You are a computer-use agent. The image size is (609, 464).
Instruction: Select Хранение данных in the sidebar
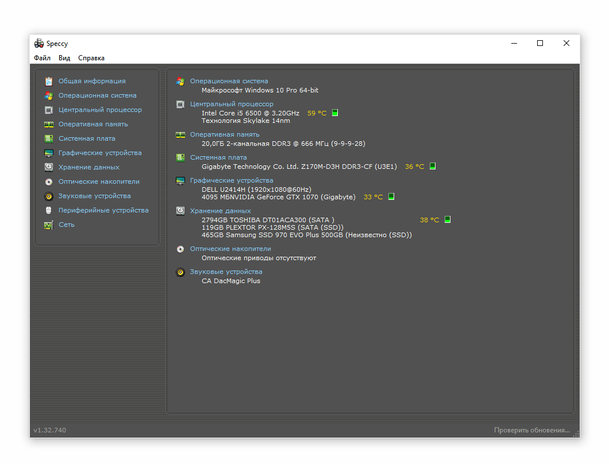[x=89, y=167]
